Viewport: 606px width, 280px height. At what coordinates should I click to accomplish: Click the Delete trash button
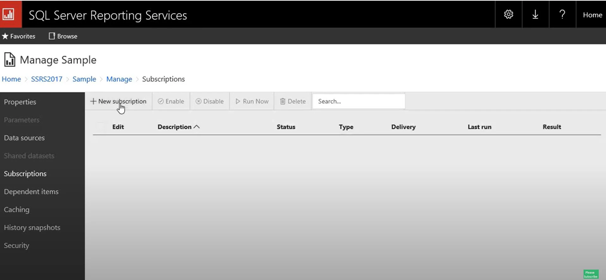point(293,101)
